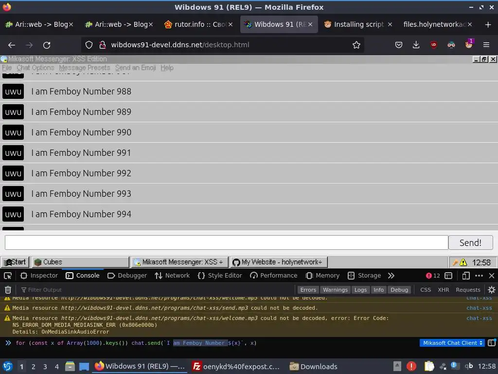Viewport: 498px width, 374px height.
Task: Toggle the Info console filter
Action: click(378, 290)
